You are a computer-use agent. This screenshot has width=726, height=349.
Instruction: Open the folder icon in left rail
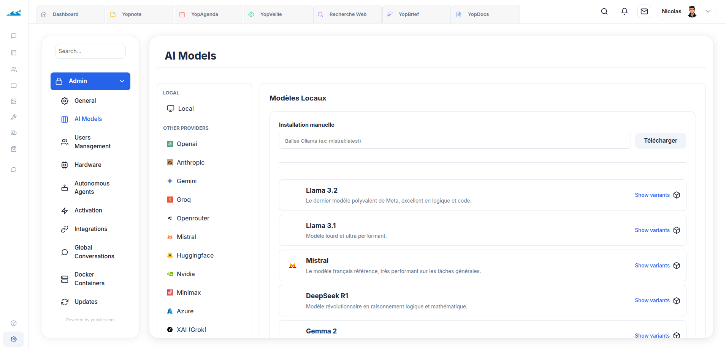[14, 85]
